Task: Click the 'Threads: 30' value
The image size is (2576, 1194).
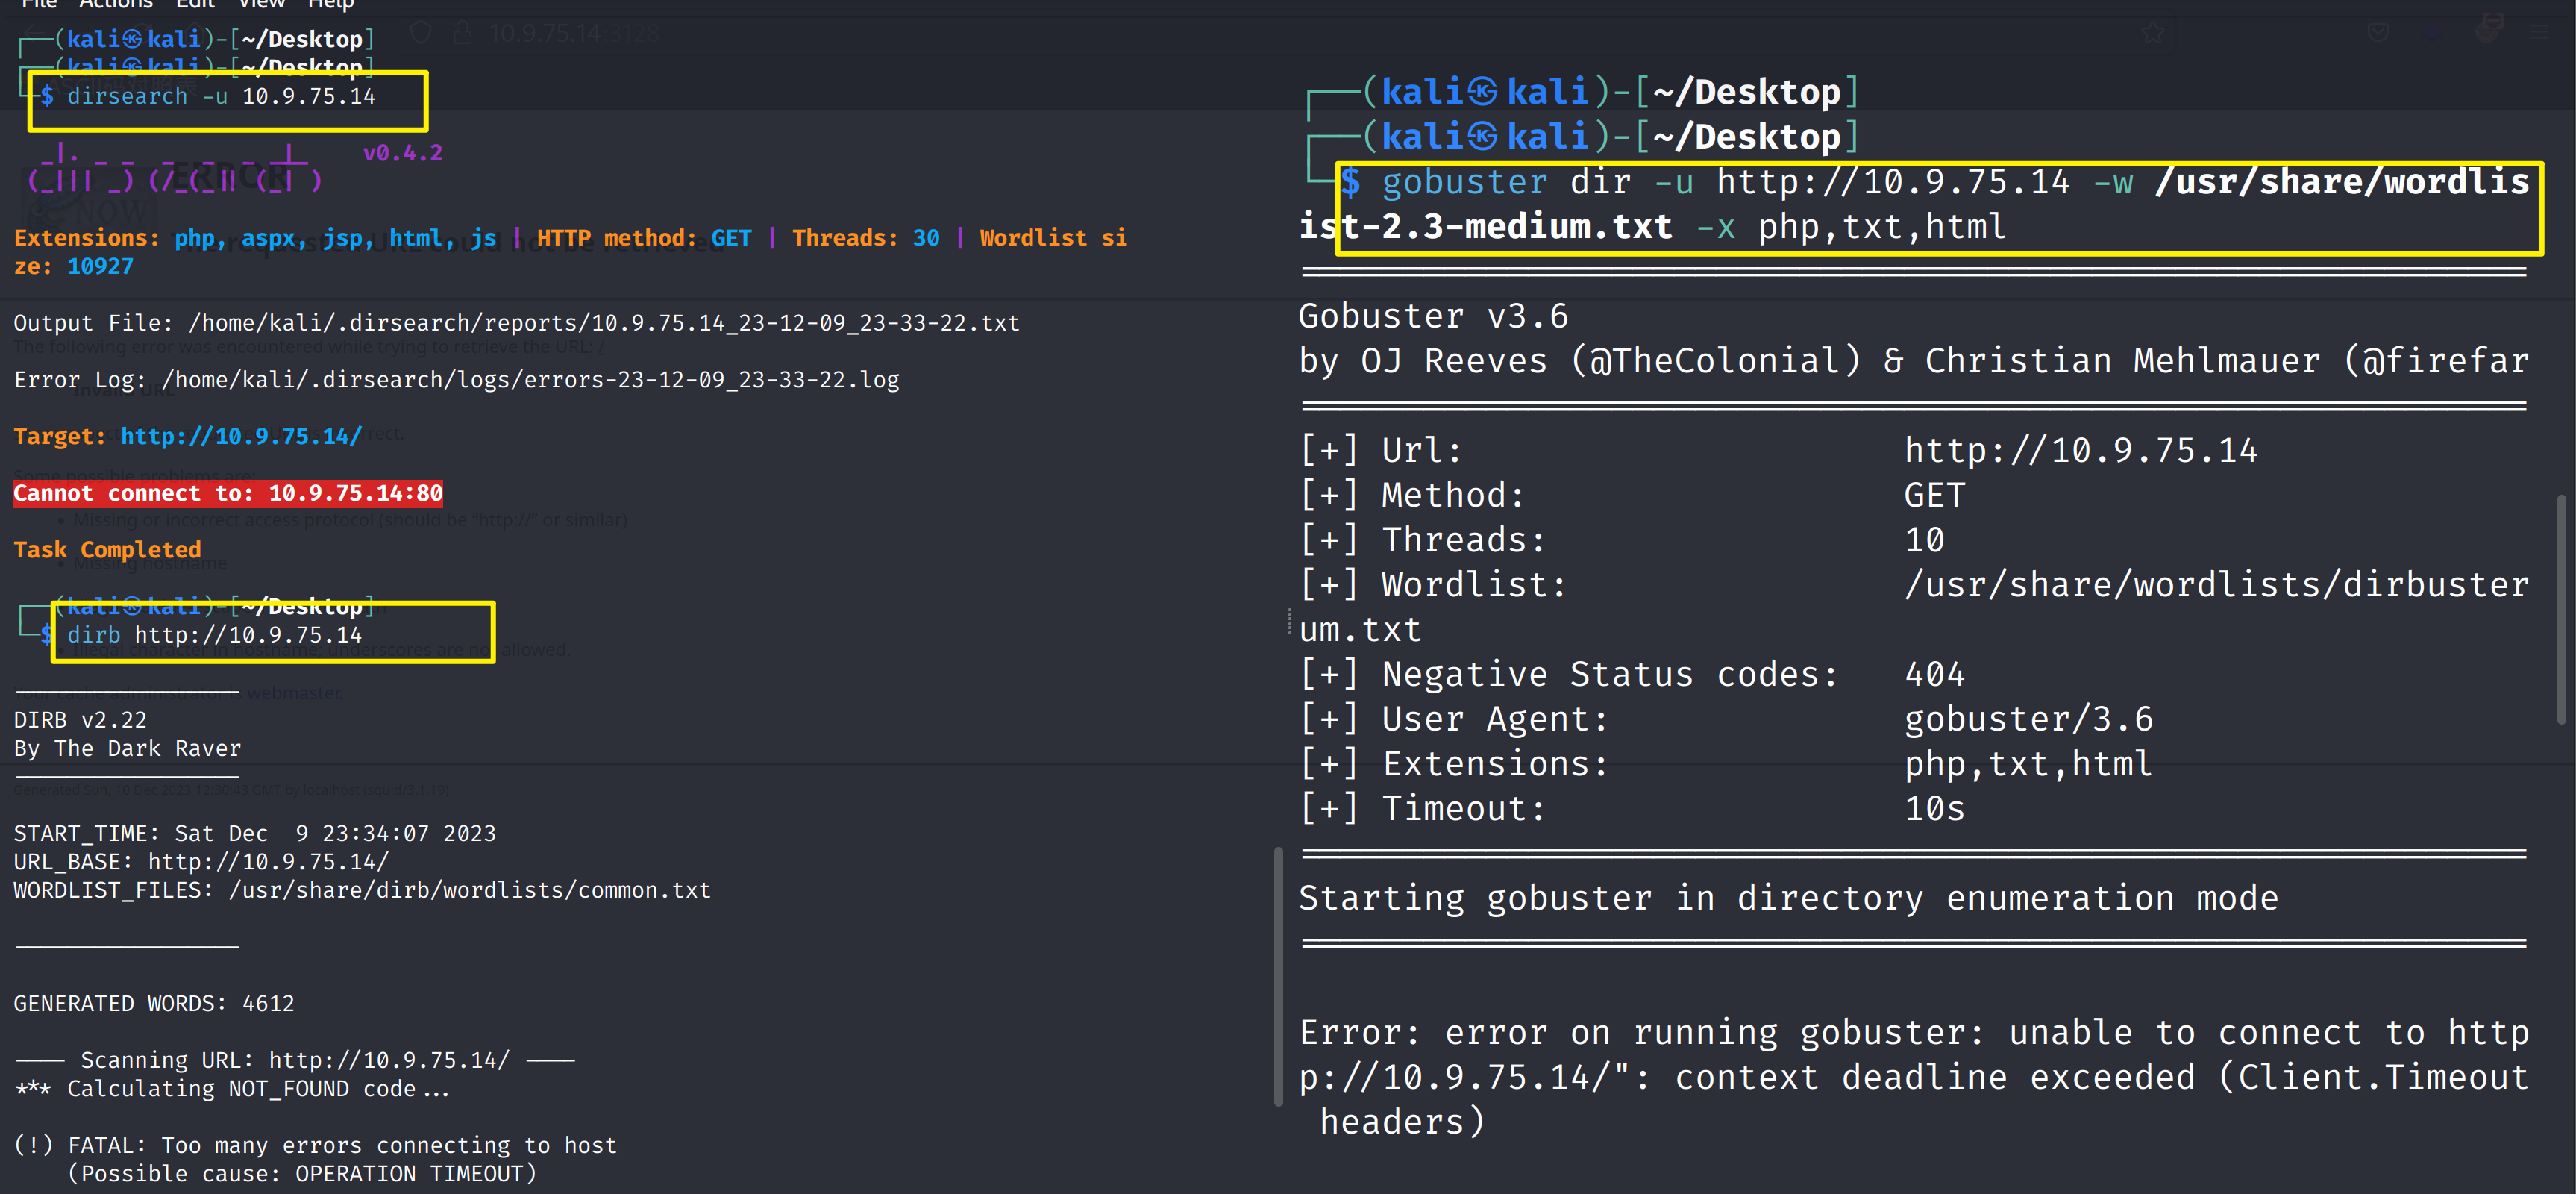Action: [x=866, y=238]
